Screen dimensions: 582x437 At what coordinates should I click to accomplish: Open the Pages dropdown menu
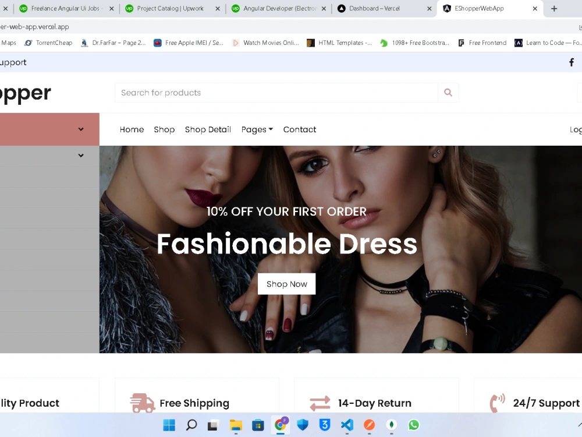pyautogui.click(x=257, y=129)
